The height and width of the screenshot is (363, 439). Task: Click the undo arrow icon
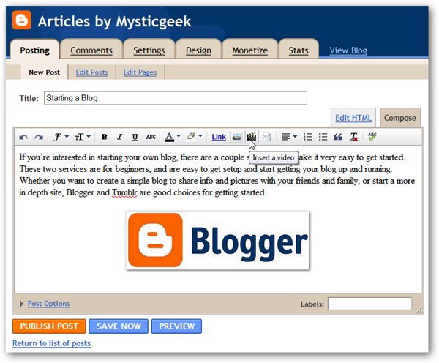tap(23, 137)
